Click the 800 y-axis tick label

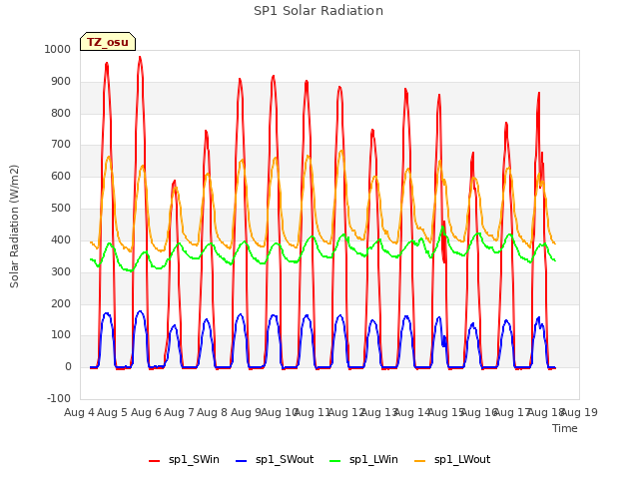(x=61, y=113)
